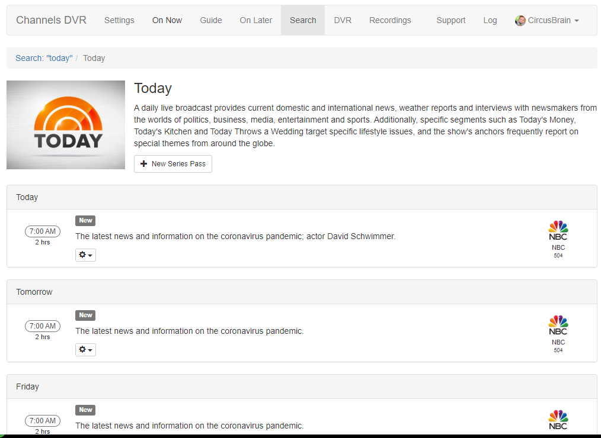Click the 7:00 AM time badge under Tomorrow

pyautogui.click(x=43, y=326)
